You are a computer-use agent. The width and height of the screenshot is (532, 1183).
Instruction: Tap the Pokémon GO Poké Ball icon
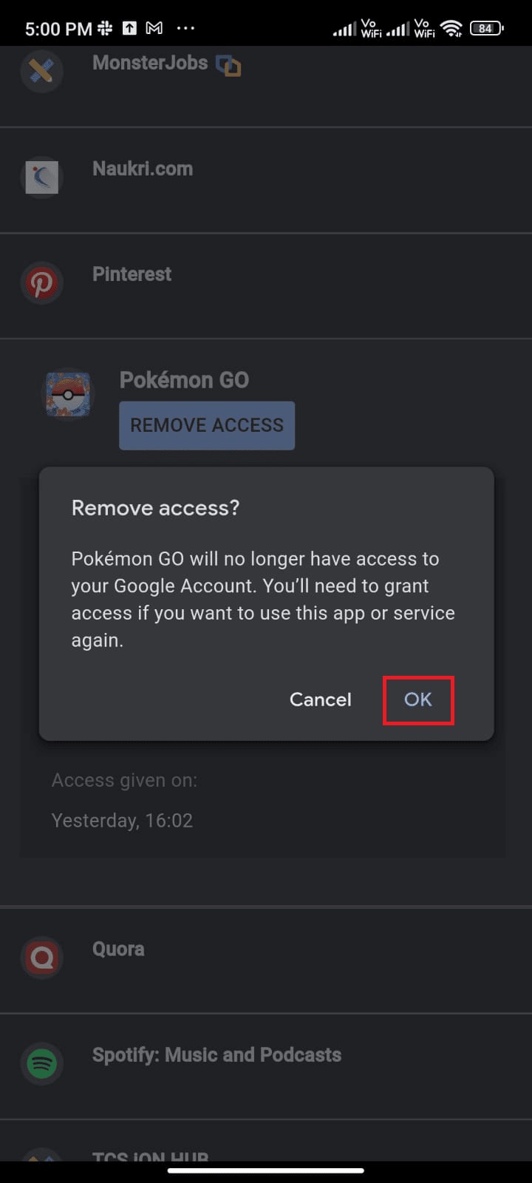point(67,394)
